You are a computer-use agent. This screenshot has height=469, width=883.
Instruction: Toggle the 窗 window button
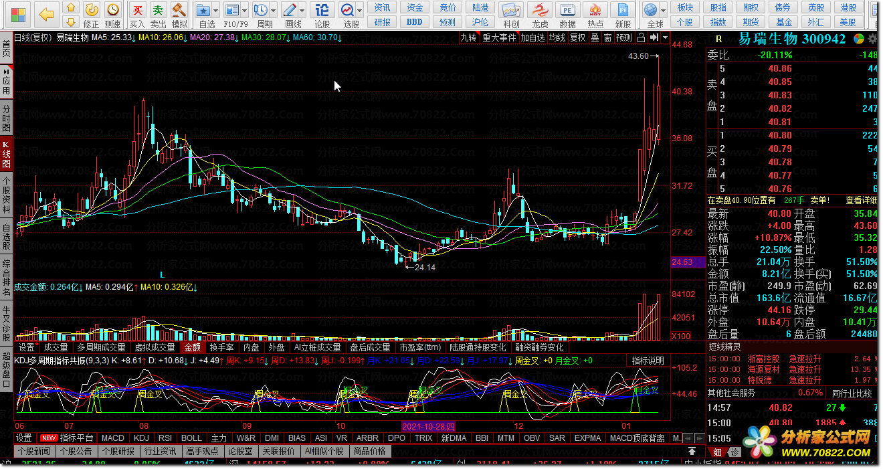[x=607, y=37]
